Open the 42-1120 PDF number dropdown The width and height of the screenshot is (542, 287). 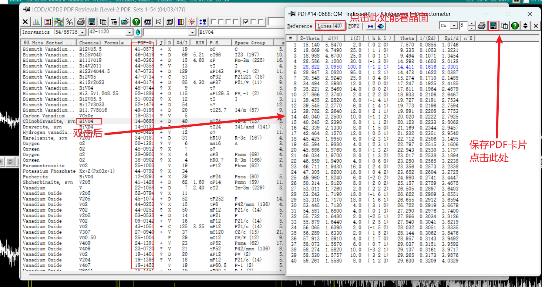129,32
